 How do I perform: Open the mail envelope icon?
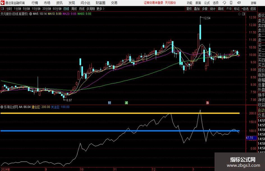click(x=239, y=3)
